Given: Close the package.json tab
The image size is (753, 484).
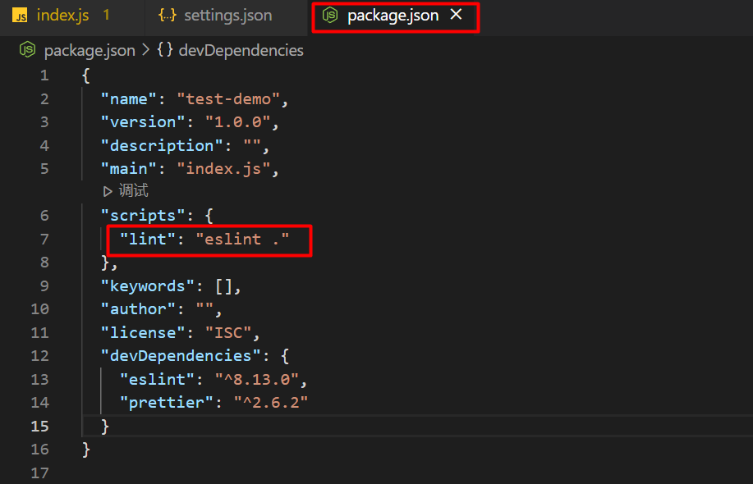Looking at the screenshot, I should [x=457, y=16].
